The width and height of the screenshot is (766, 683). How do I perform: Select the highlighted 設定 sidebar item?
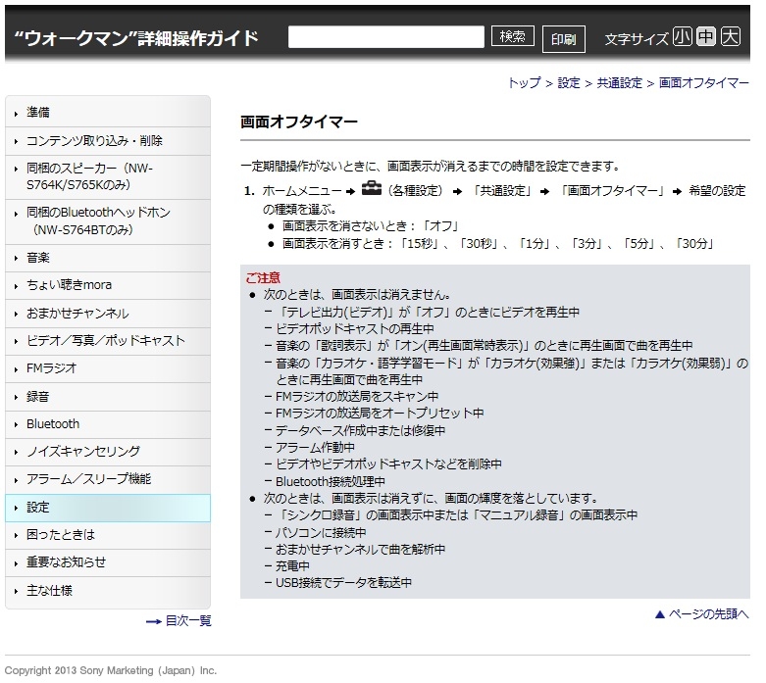point(38,508)
